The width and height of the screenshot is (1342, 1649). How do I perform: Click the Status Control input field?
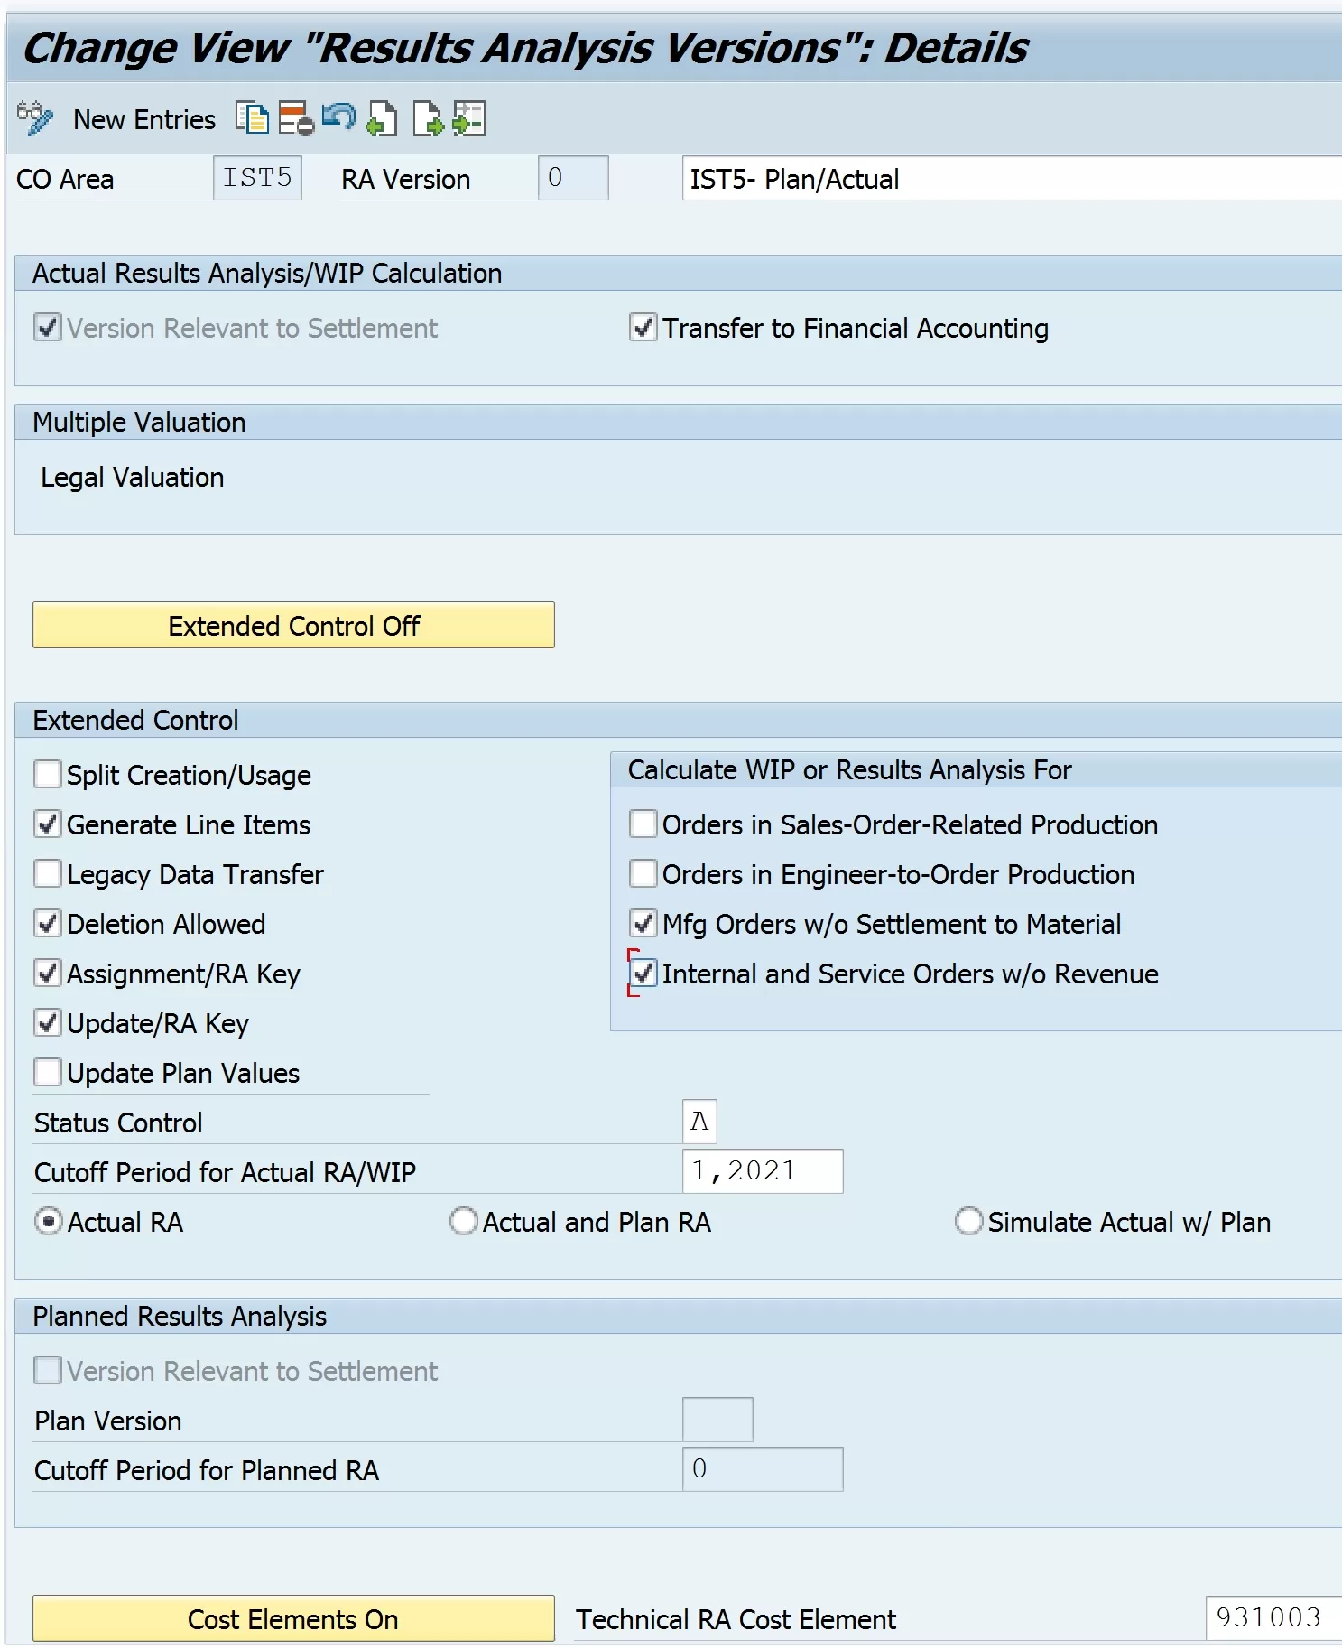(699, 1122)
